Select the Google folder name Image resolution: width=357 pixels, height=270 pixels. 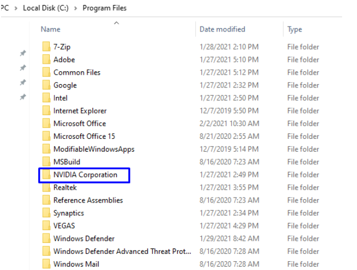[65, 85]
